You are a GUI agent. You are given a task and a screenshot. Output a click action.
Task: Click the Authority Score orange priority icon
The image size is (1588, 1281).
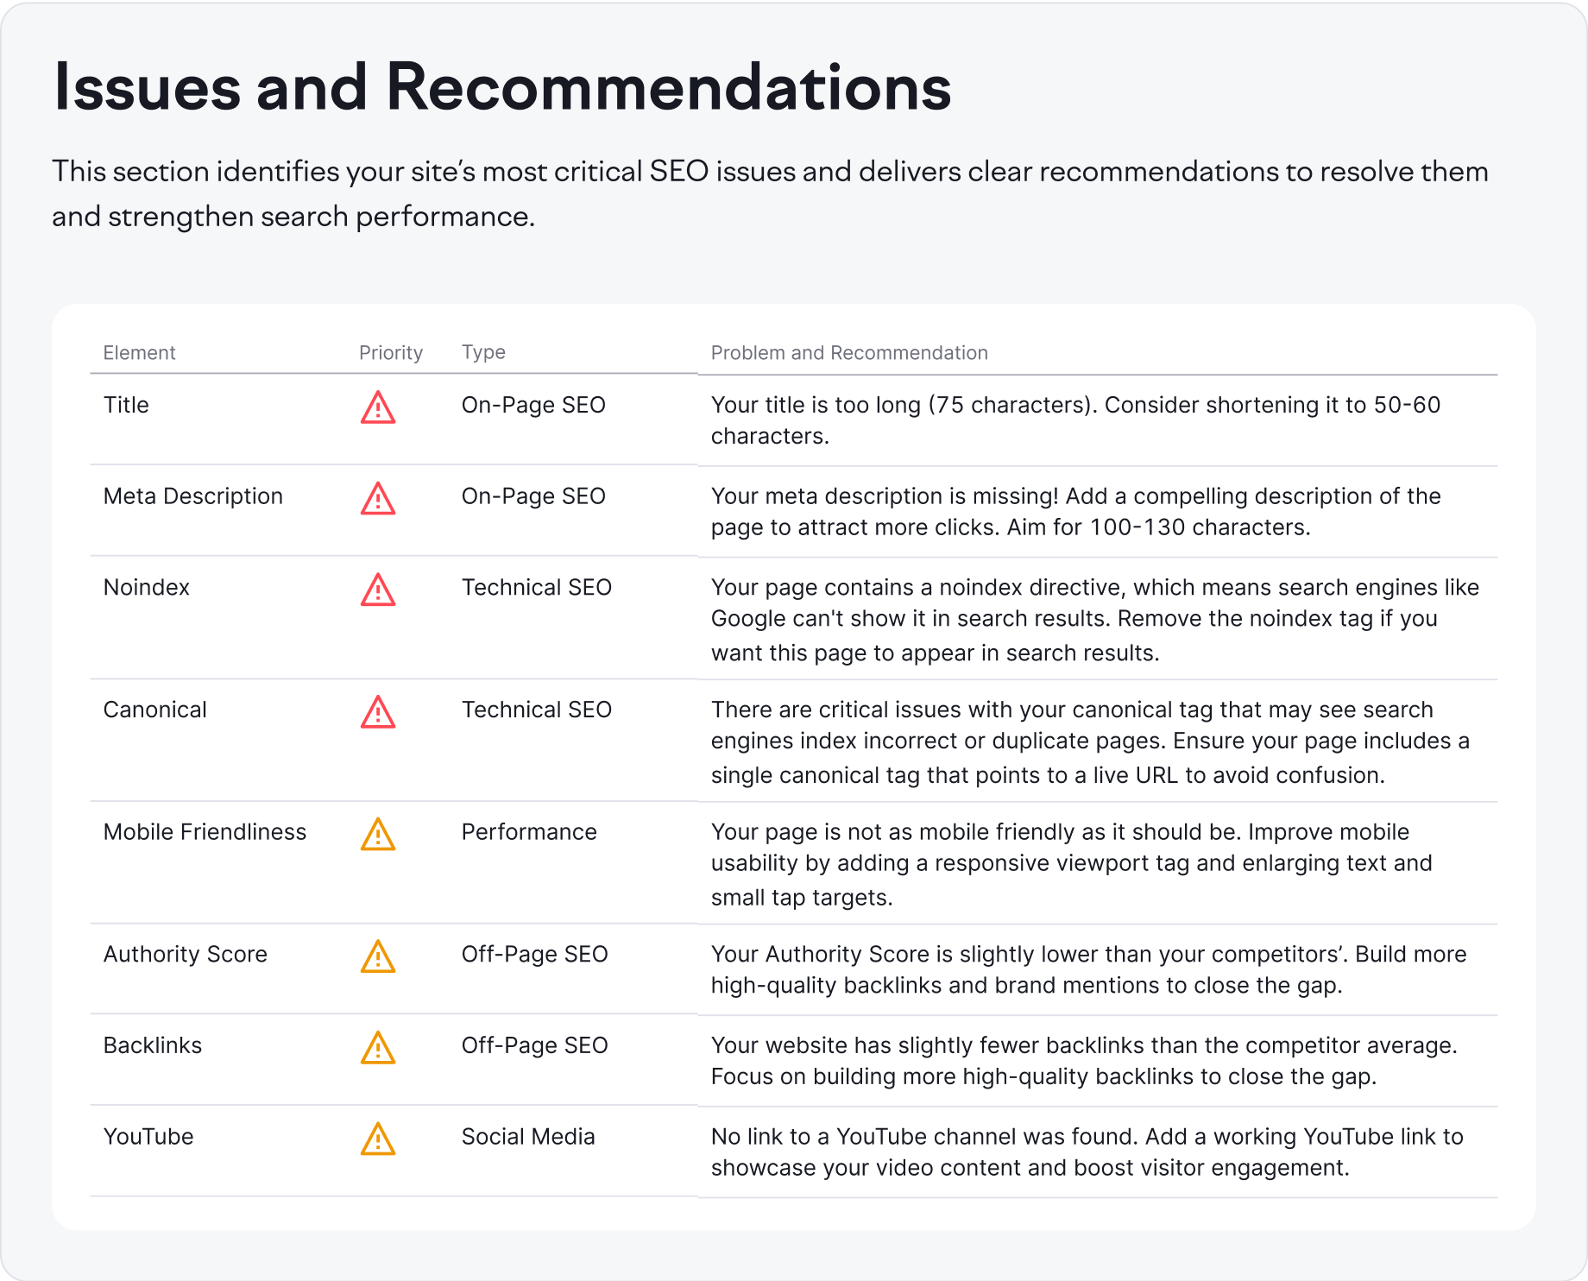(378, 957)
